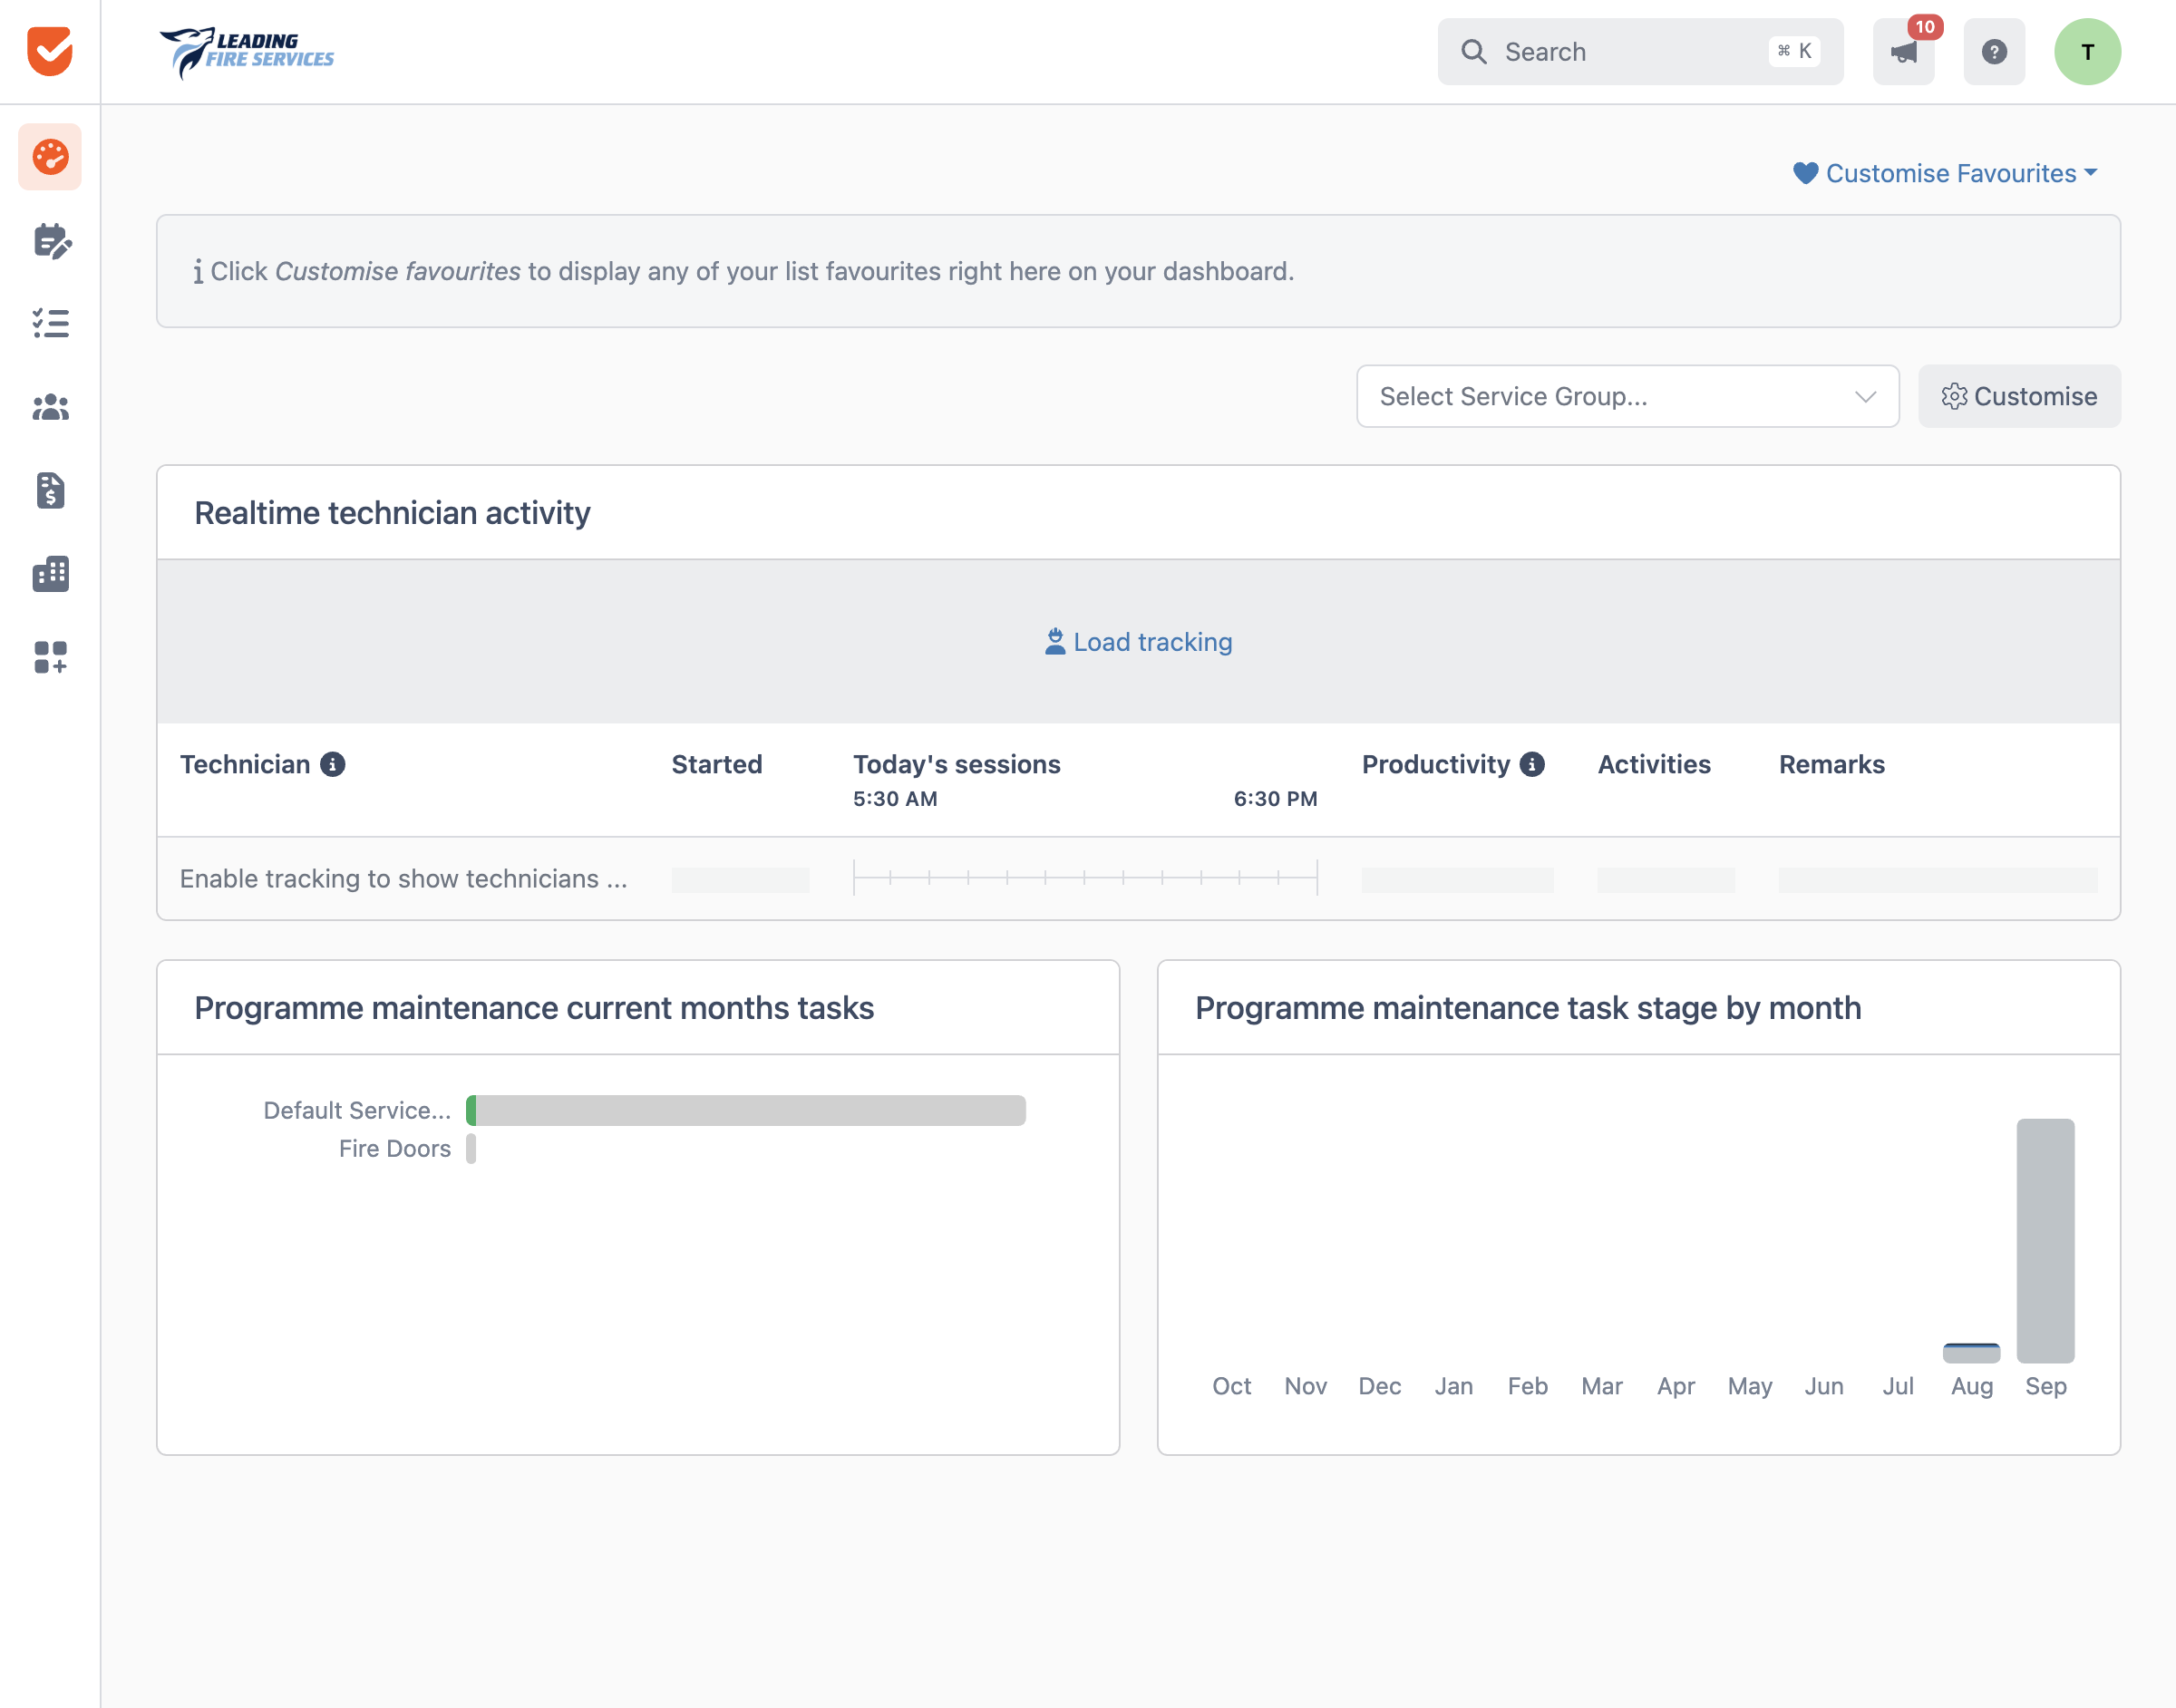Focus the Search input field
This screenshot has width=2176, height=1708.
tap(1640, 51)
